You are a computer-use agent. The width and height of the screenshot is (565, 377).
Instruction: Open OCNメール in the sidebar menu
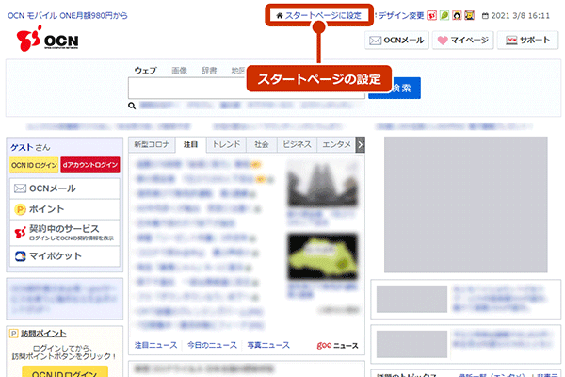[65, 188]
